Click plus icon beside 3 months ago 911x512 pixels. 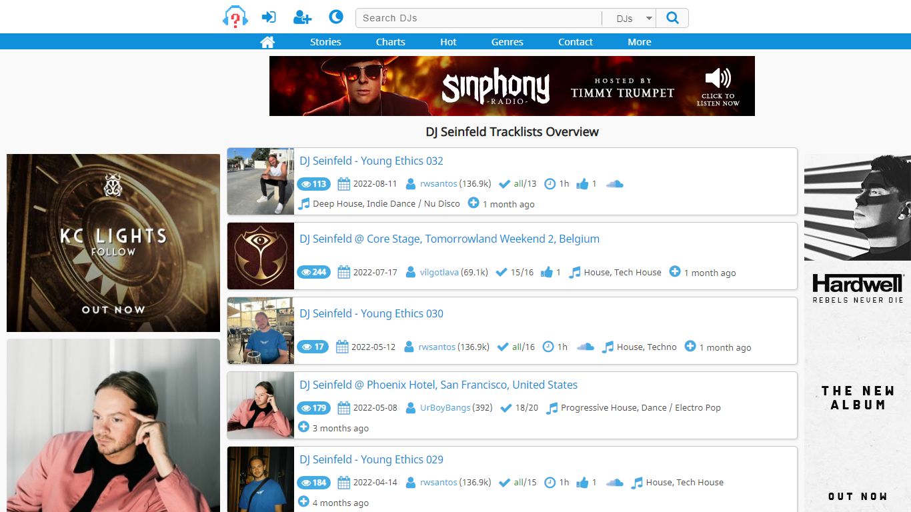303,427
